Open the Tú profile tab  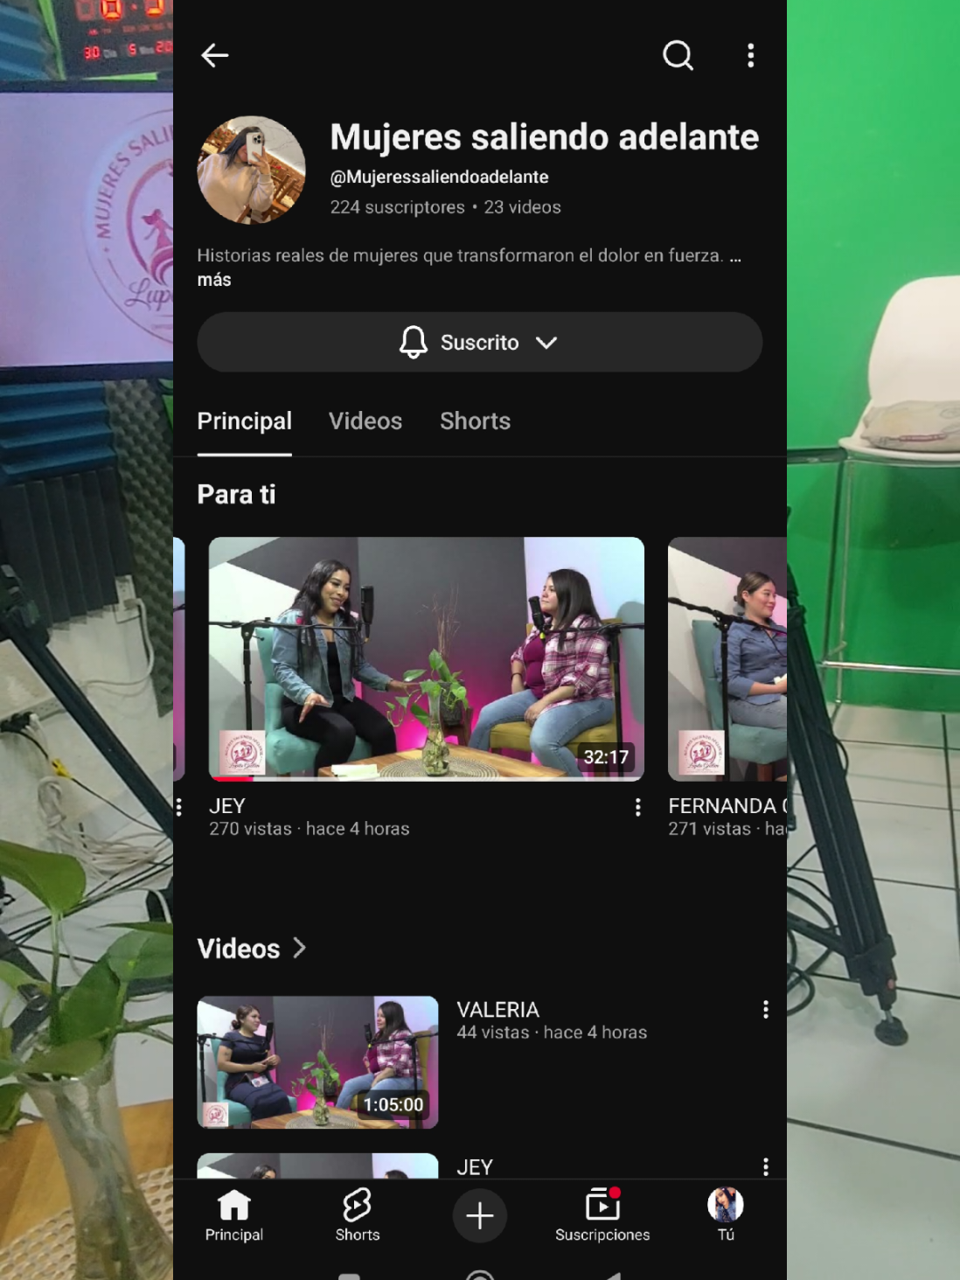point(726,1215)
